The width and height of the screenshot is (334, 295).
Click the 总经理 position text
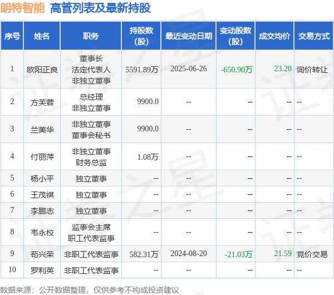pos(91,97)
